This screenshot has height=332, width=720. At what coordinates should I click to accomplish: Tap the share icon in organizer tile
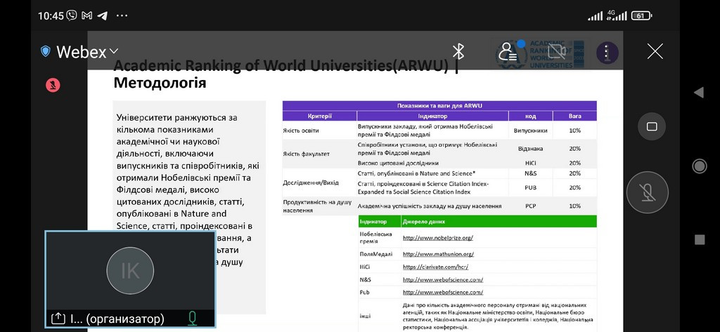58,318
